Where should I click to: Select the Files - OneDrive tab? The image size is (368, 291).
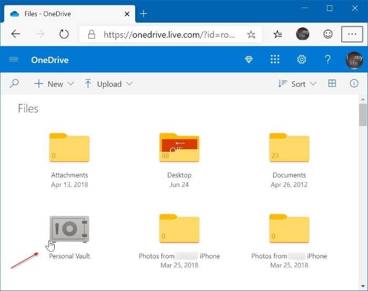point(70,14)
